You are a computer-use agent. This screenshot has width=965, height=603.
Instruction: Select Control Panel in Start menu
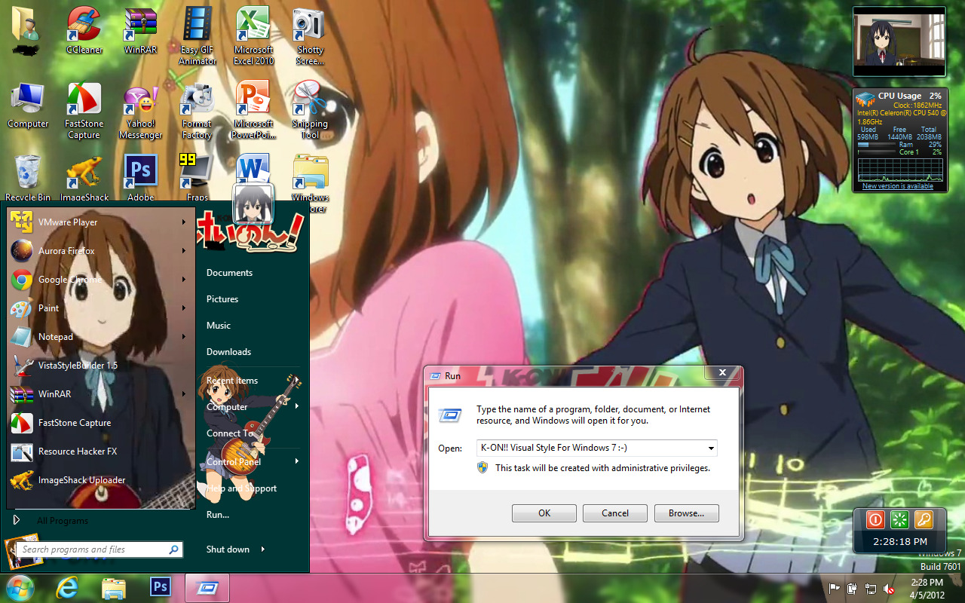point(234,461)
